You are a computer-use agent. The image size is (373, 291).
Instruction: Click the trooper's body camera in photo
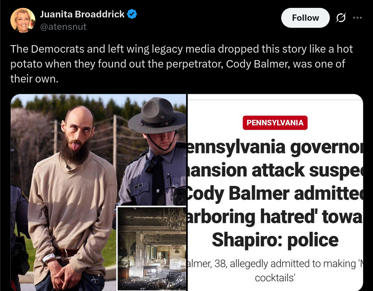(x=179, y=196)
